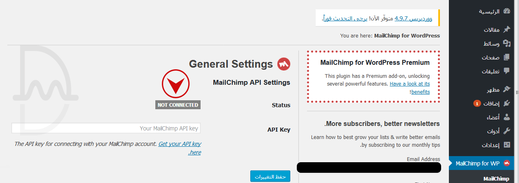Click the comment bubble icon beside تعليقات
The image size is (519, 183).
(507, 71)
